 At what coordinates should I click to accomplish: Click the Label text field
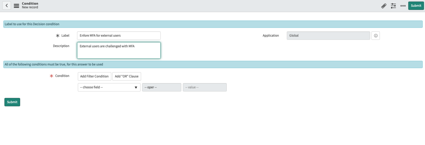[x=119, y=35]
